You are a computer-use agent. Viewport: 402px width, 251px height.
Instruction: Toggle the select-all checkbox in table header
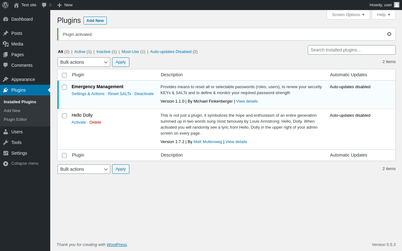pyautogui.click(x=64, y=75)
